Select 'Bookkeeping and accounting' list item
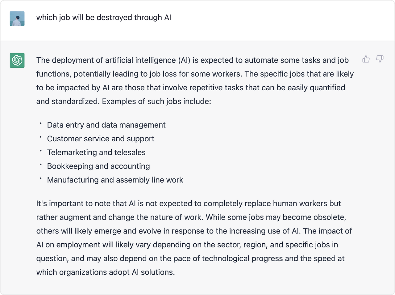 (x=98, y=166)
